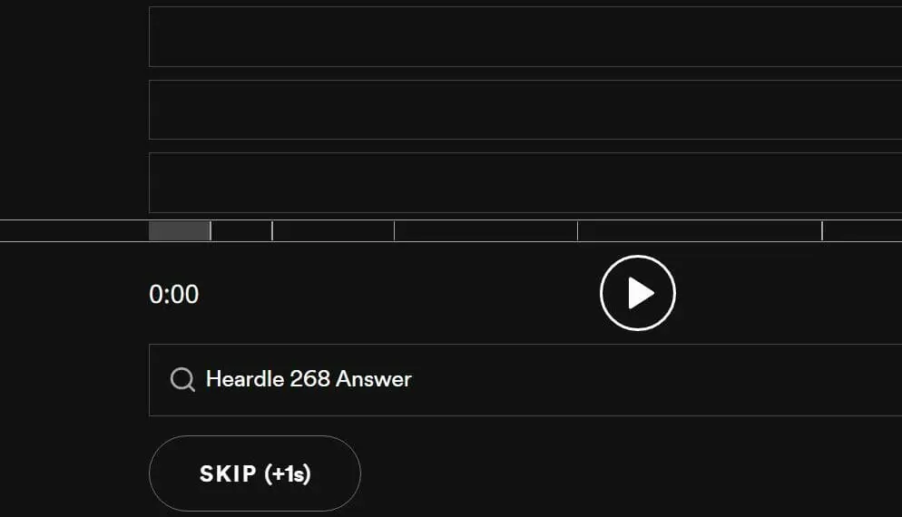The height and width of the screenshot is (517, 902).
Task: Click the fifth divider marker on the progress bar
Action: pyautogui.click(x=822, y=231)
